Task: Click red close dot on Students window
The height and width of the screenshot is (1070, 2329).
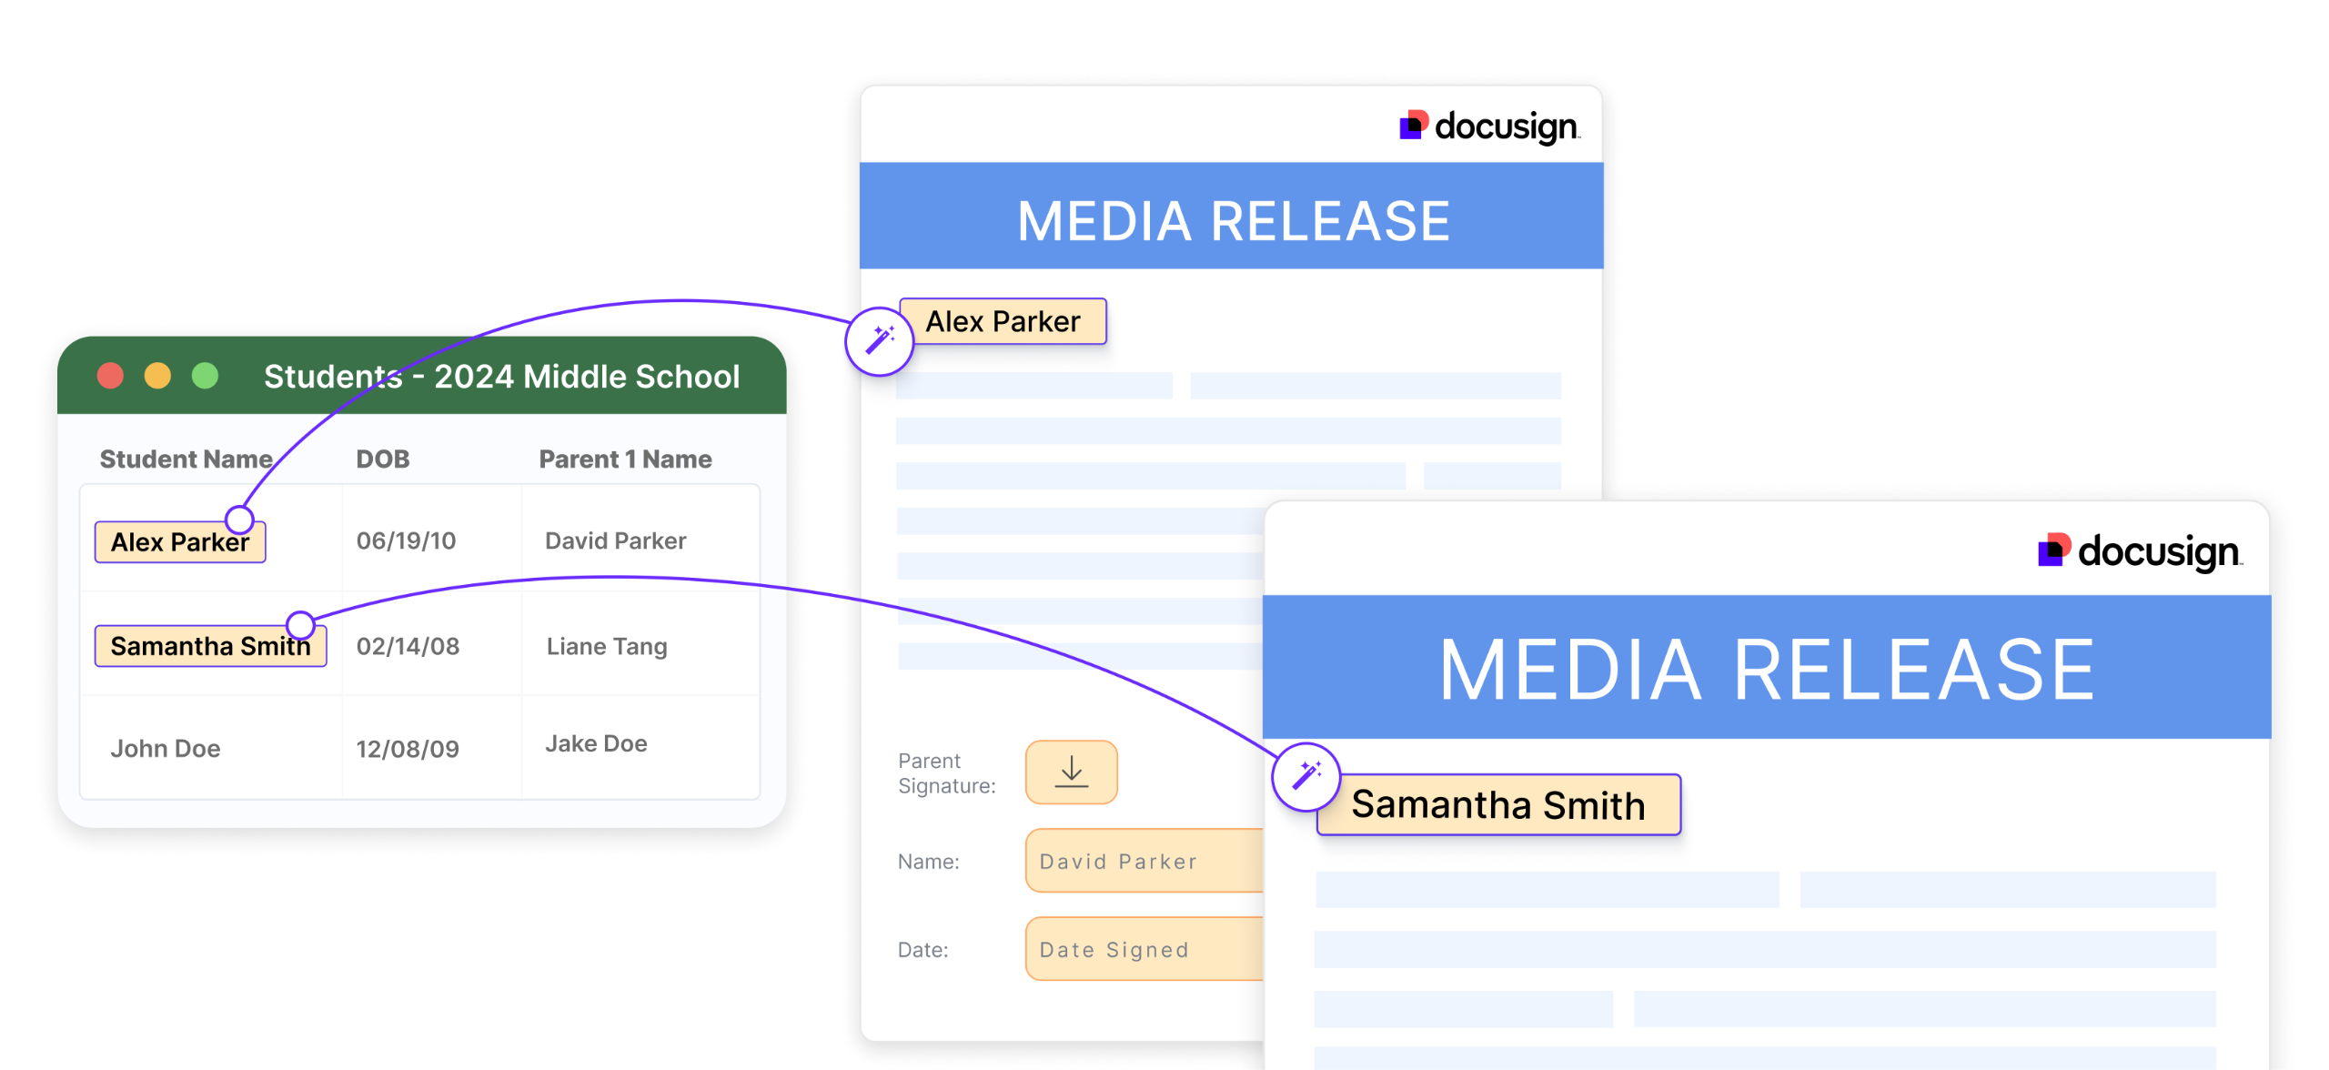Action: pos(111,376)
